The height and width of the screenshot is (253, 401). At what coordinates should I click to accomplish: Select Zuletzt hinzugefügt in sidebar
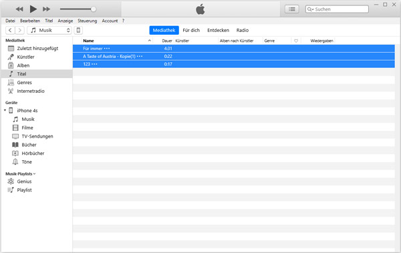(x=37, y=48)
